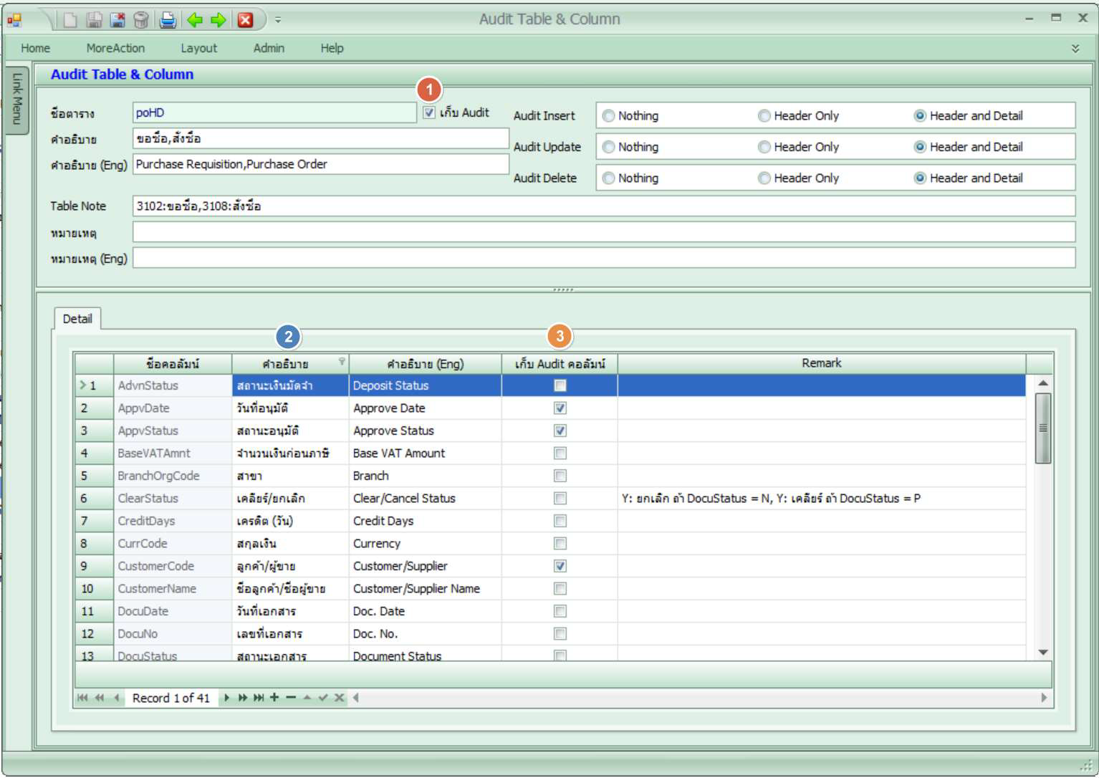Remove row using minus navigator icon
Screen dimensions: 1099x778
click(291, 698)
